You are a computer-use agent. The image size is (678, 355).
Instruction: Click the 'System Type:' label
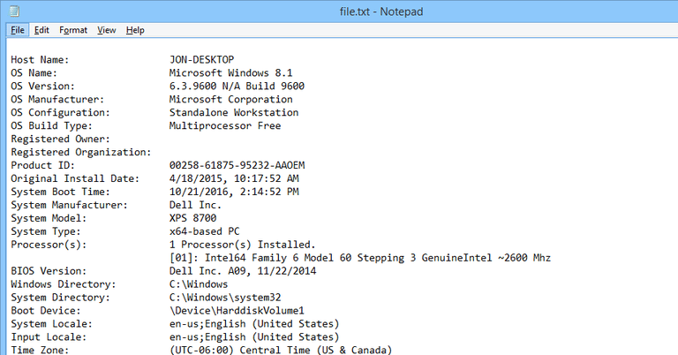[45, 231]
